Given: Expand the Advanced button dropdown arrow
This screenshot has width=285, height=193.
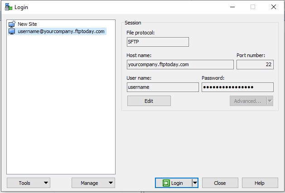Looking at the screenshot, I should point(270,101).
